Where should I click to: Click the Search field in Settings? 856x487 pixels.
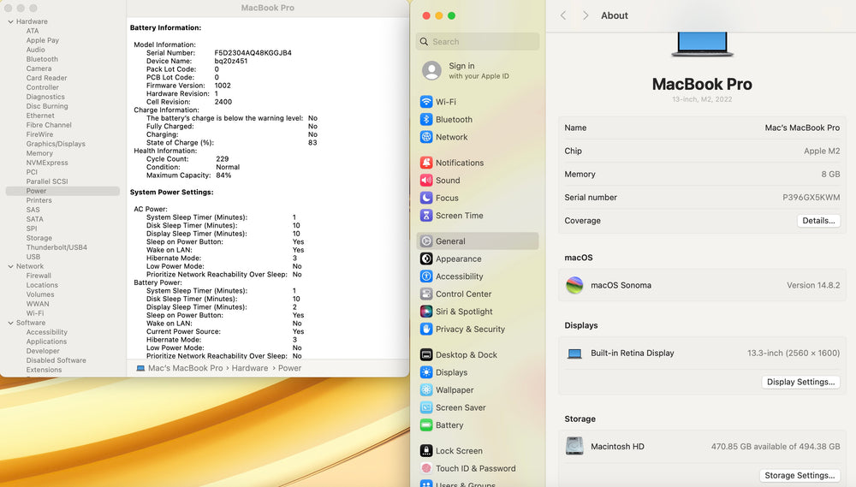478,41
